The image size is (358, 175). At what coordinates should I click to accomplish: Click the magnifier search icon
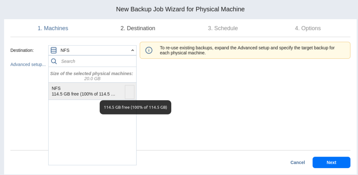point(54,61)
